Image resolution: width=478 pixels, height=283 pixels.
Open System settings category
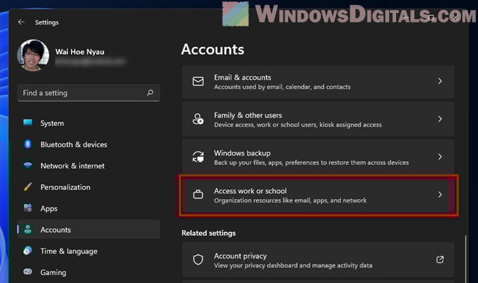click(x=88, y=123)
